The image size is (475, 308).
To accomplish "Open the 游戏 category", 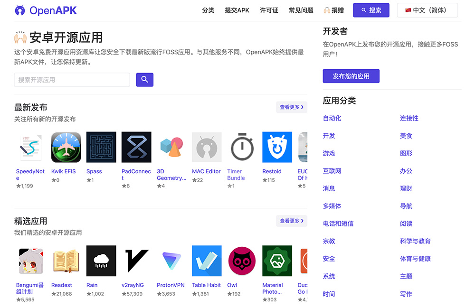I will 329,153.
